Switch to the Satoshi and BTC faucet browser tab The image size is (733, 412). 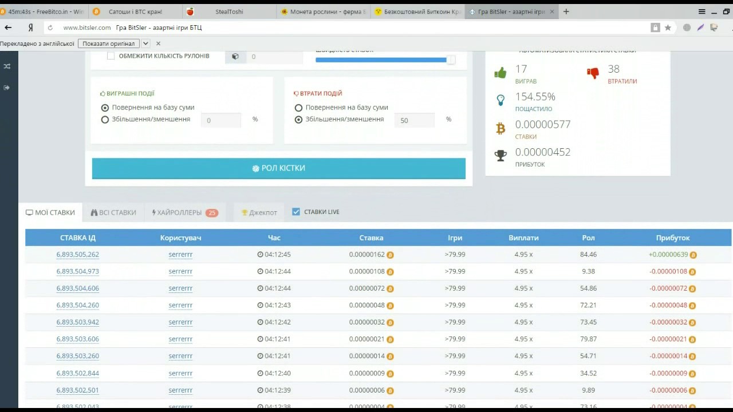point(135,11)
